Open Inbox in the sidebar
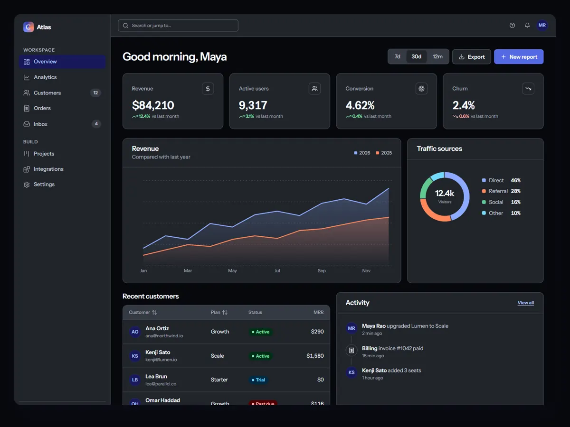Screen dimensions: 570x427 [62, 124]
